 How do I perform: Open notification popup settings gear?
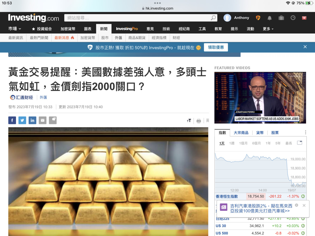[297, 205]
